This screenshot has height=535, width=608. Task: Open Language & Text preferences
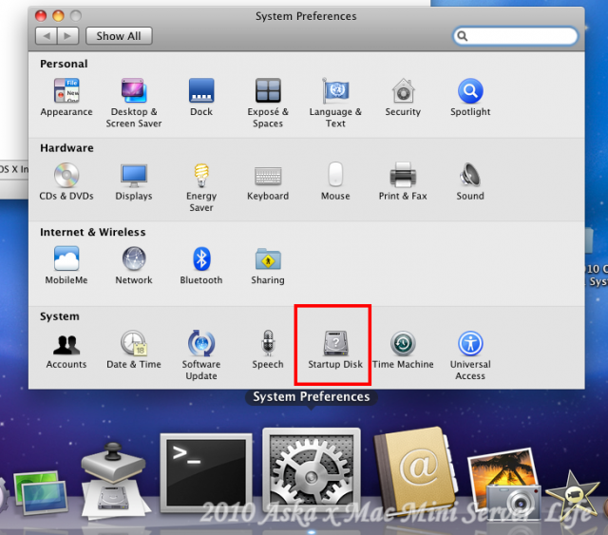click(335, 103)
